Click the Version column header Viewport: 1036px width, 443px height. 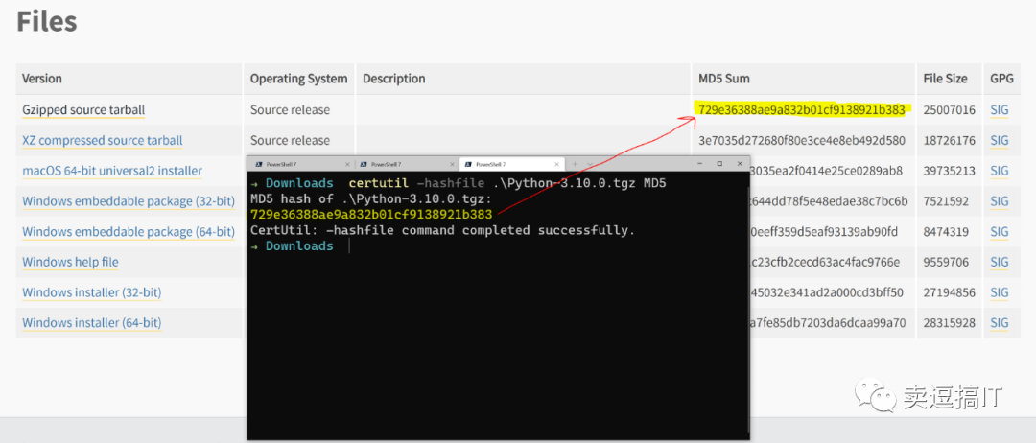[x=42, y=79]
